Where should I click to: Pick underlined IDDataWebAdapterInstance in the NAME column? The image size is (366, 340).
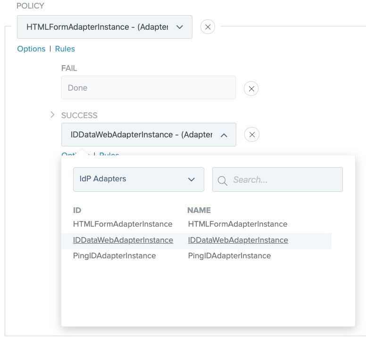click(x=238, y=240)
